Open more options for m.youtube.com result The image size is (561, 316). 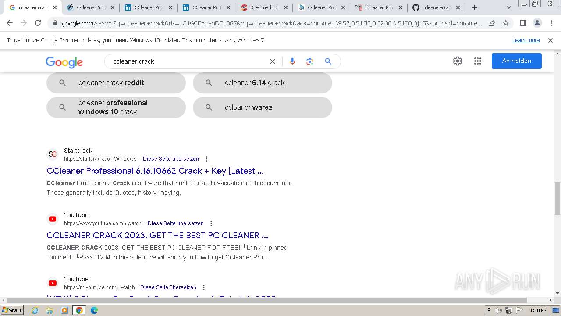tap(204, 287)
